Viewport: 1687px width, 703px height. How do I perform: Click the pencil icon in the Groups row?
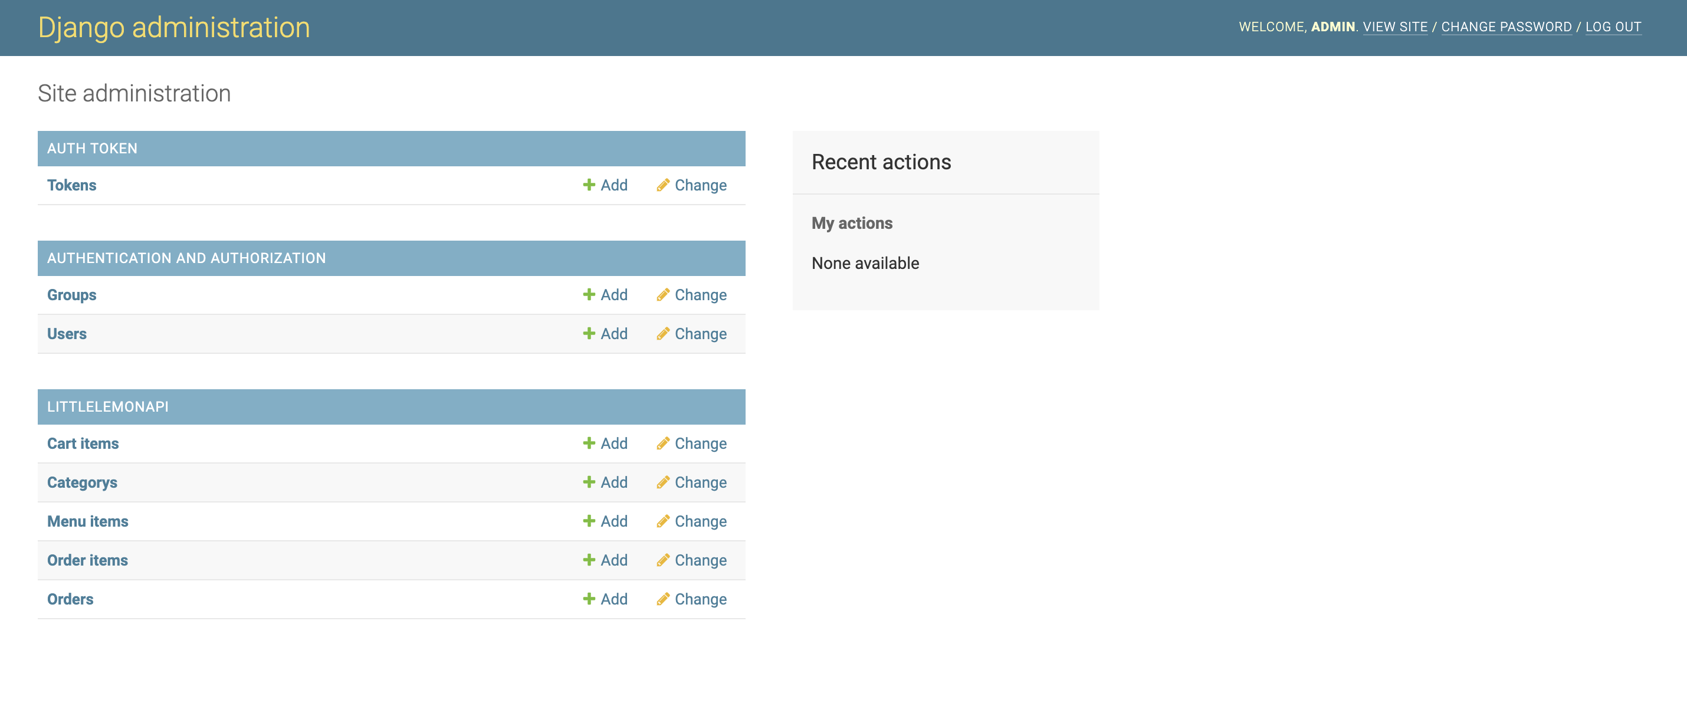tap(663, 295)
